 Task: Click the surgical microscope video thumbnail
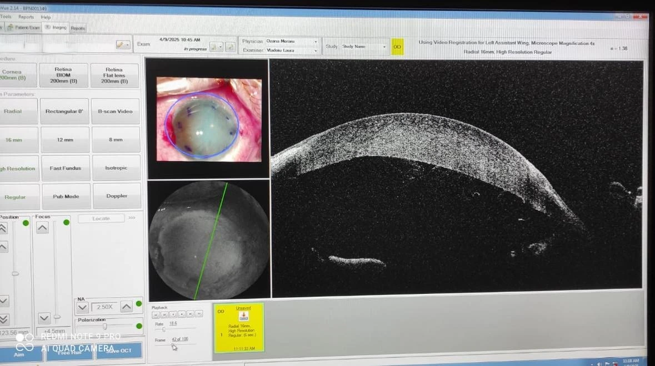coord(208,119)
